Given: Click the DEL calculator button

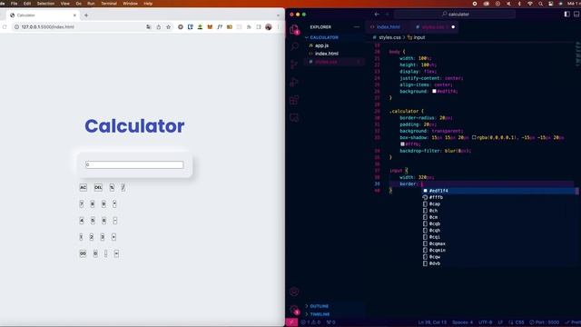Looking at the screenshot, I should pyautogui.click(x=98, y=188).
